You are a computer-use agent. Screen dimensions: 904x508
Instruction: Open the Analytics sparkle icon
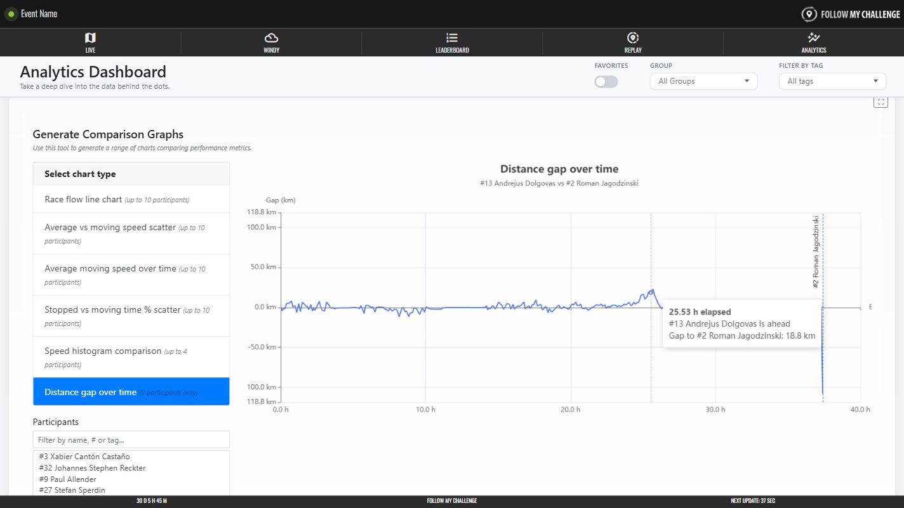(813, 38)
